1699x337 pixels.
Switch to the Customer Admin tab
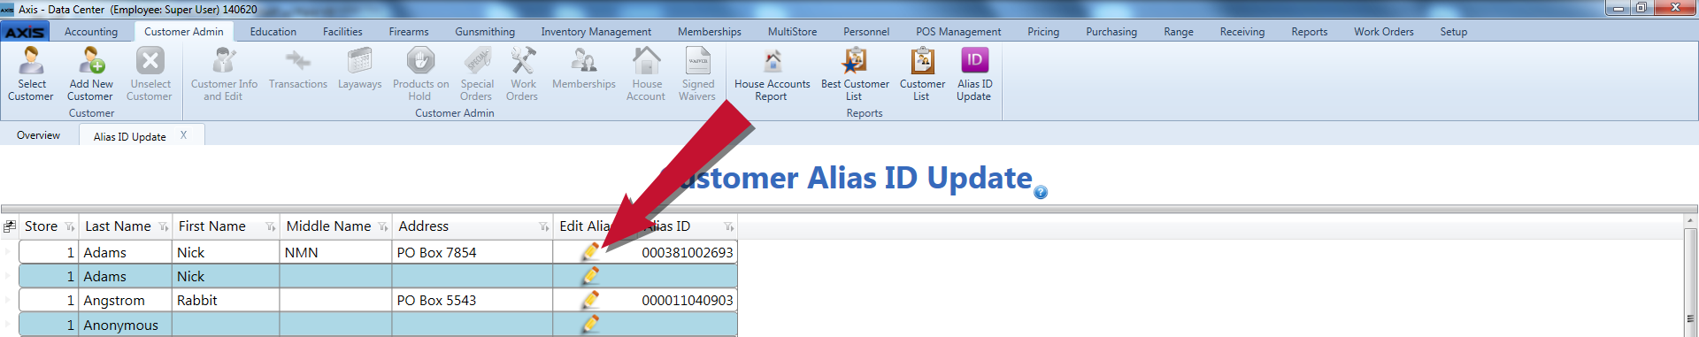click(x=184, y=32)
